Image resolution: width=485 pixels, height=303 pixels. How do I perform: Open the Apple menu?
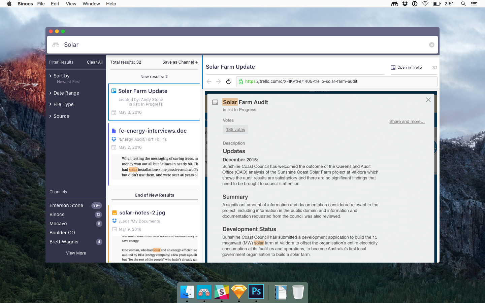9,4
